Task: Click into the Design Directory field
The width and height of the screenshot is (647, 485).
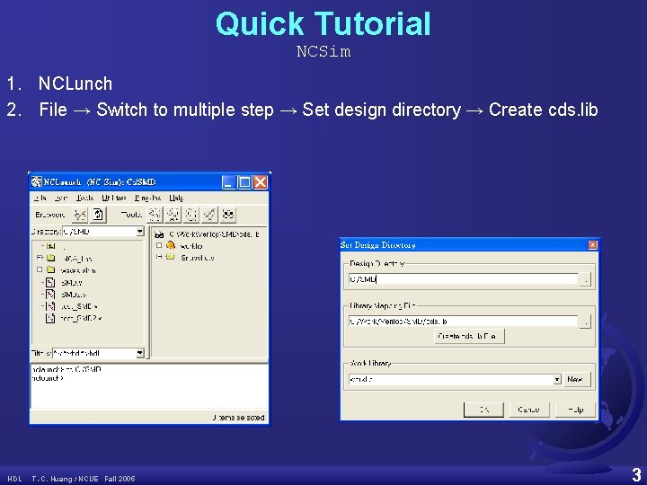Action: 463,279
